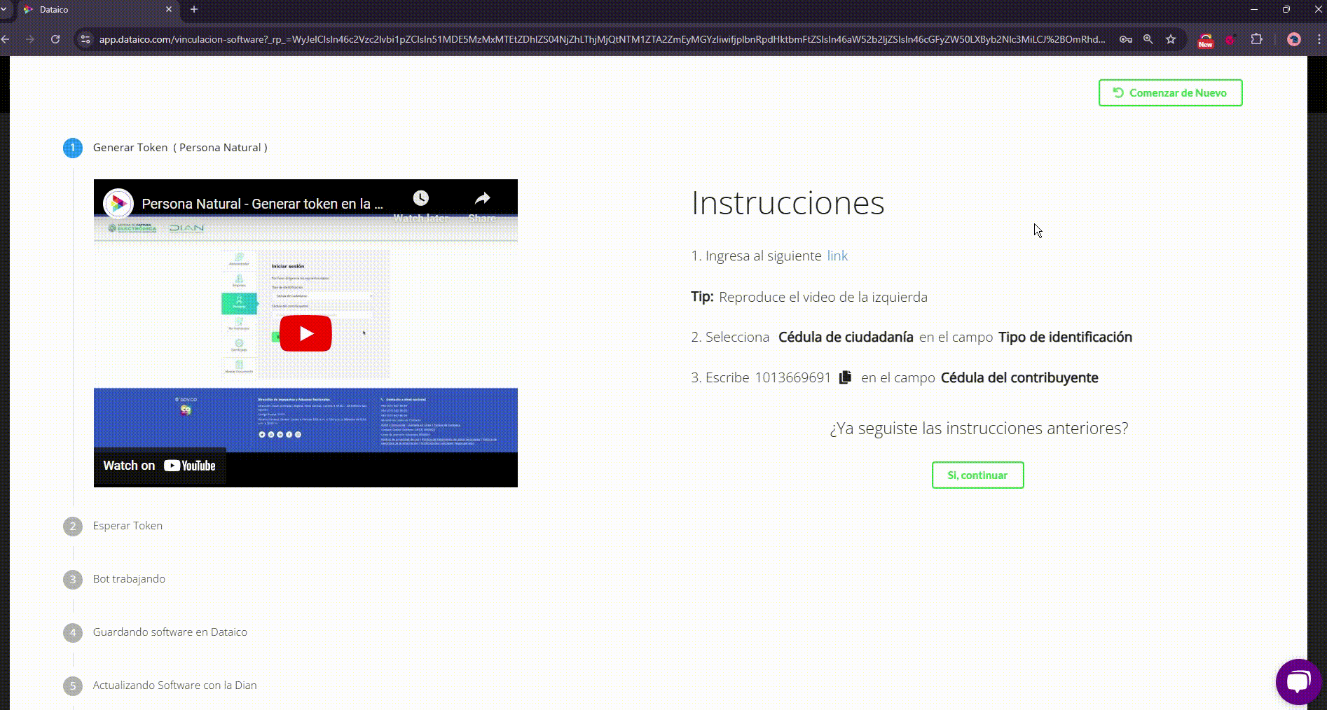Click the site information icon in address bar

(x=85, y=39)
